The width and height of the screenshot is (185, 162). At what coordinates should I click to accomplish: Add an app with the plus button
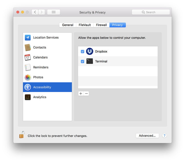(x=81, y=94)
